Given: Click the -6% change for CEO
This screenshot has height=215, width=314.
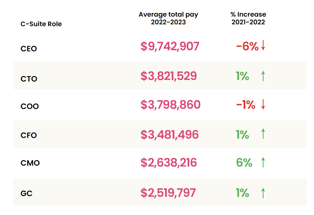Looking at the screenshot, I should coord(247,46).
